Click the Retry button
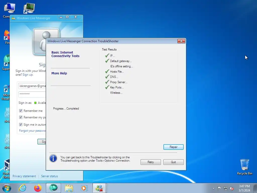The width and height of the screenshot is (257, 193). [151, 162]
